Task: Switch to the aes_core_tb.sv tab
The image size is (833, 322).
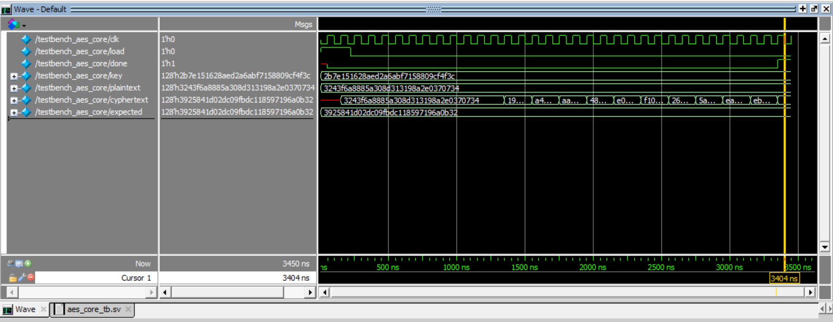Action: [93, 310]
